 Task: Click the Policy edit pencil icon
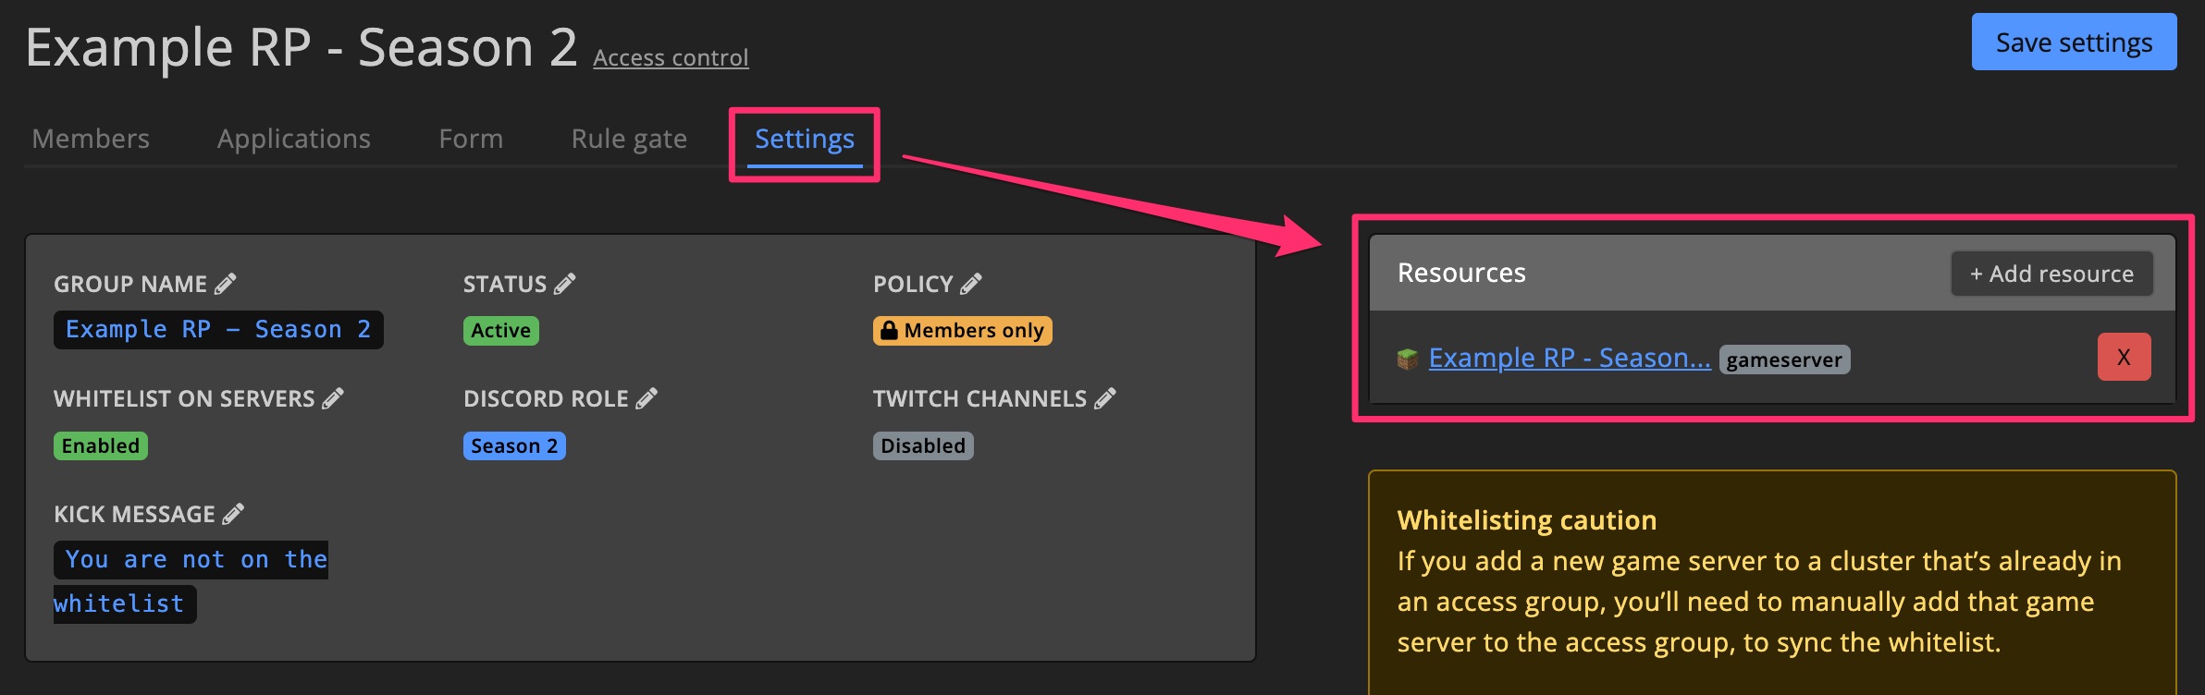coord(970,284)
